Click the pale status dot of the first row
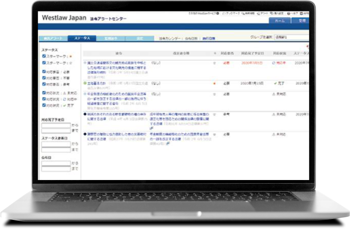Image resolution: width=350 pixels, height=229 pixels. pos(85,63)
